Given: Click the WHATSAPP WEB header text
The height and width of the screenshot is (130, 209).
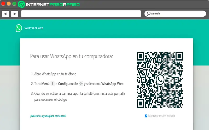Looking at the screenshot, I should (x=34, y=28).
